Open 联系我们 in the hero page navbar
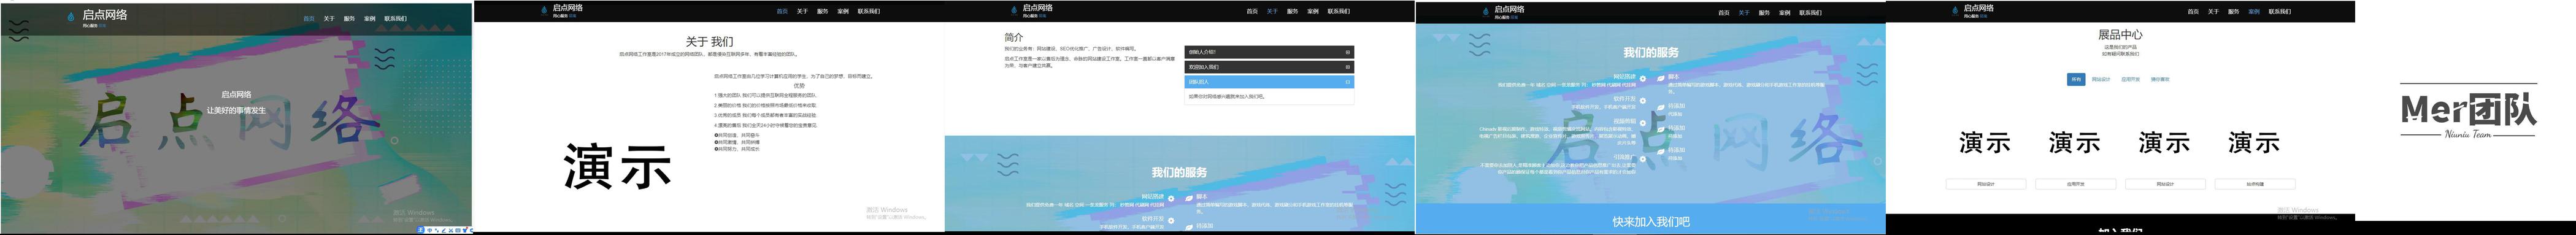The width and height of the screenshot is (2576, 235). click(395, 19)
